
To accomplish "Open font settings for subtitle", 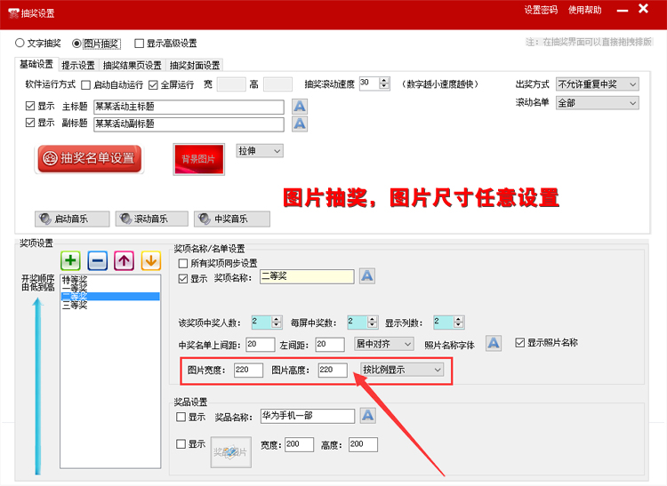I will [x=300, y=123].
